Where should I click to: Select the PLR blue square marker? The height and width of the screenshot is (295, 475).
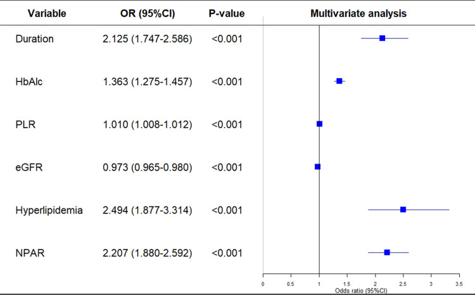[x=319, y=124]
